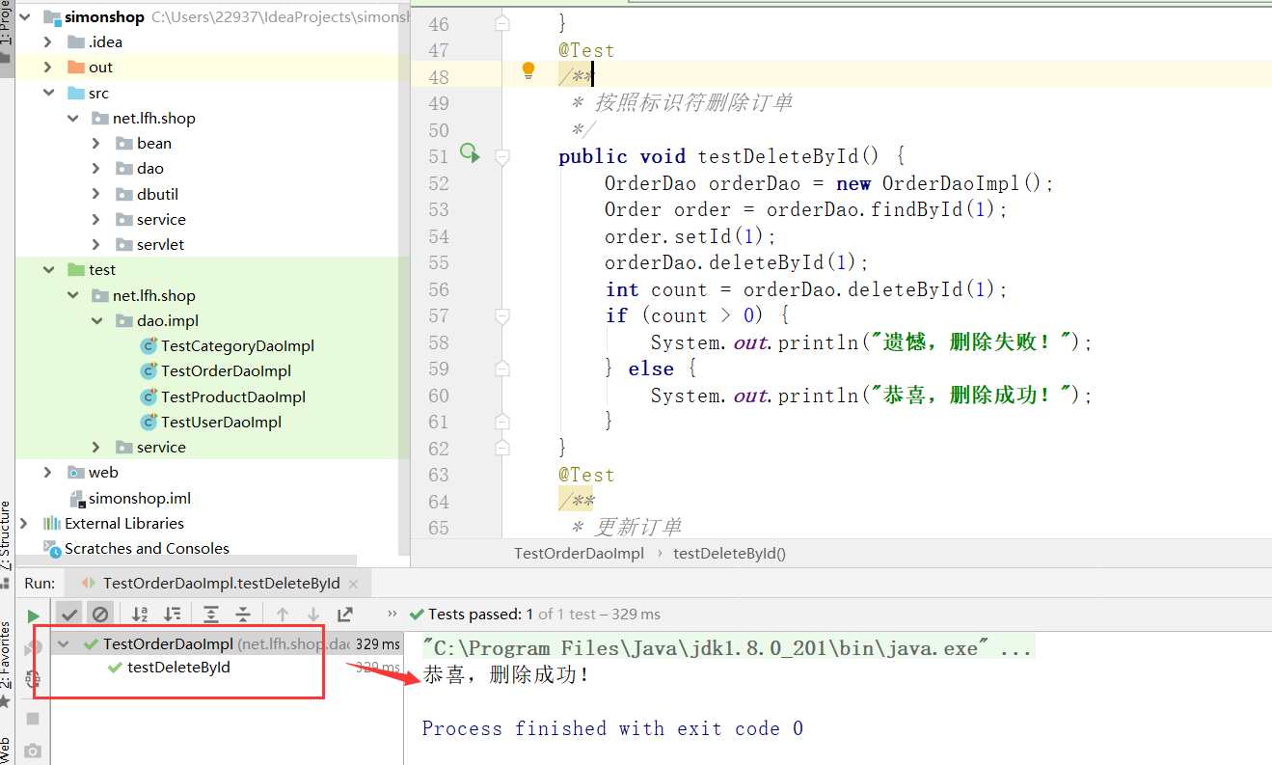Screen dimensions: 1272x765
Task: Toggle Show Ignored tests button
Action: [x=99, y=614]
